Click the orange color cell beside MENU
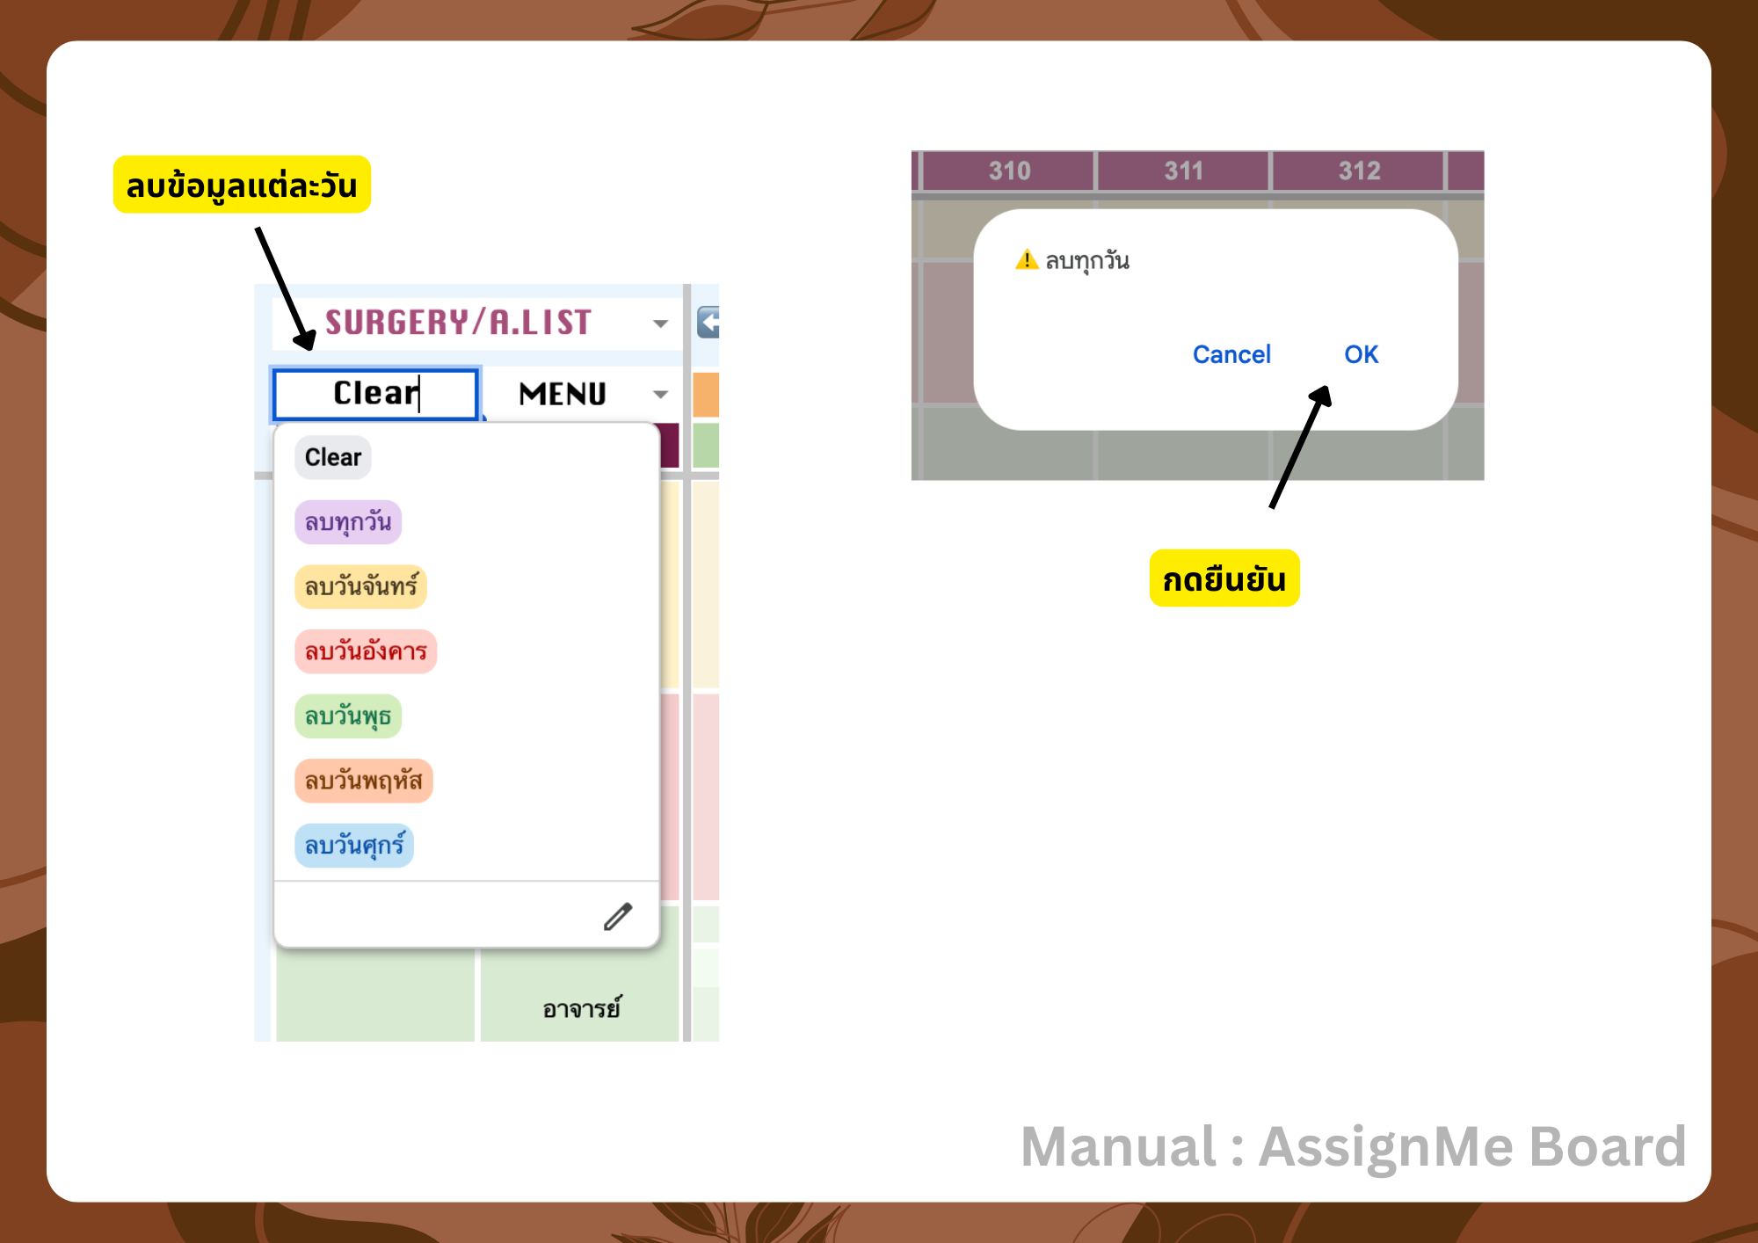Image resolution: width=1758 pixels, height=1243 pixels. coord(706,394)
